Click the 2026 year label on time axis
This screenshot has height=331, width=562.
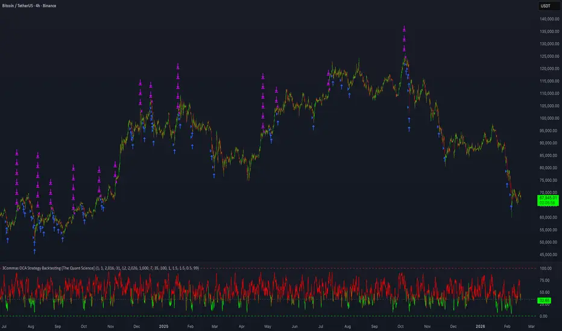(485, 326)
